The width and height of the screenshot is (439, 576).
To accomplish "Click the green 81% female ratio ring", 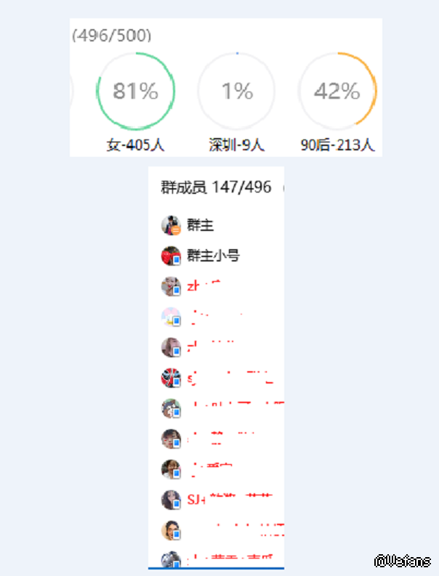I will pos(136,91).
